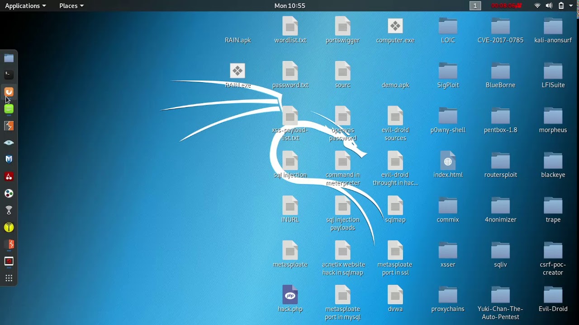The height and width of the screenshot is (325, 579).
Task: Select the computer.exe file on the desktop
Action: (395, 30)
